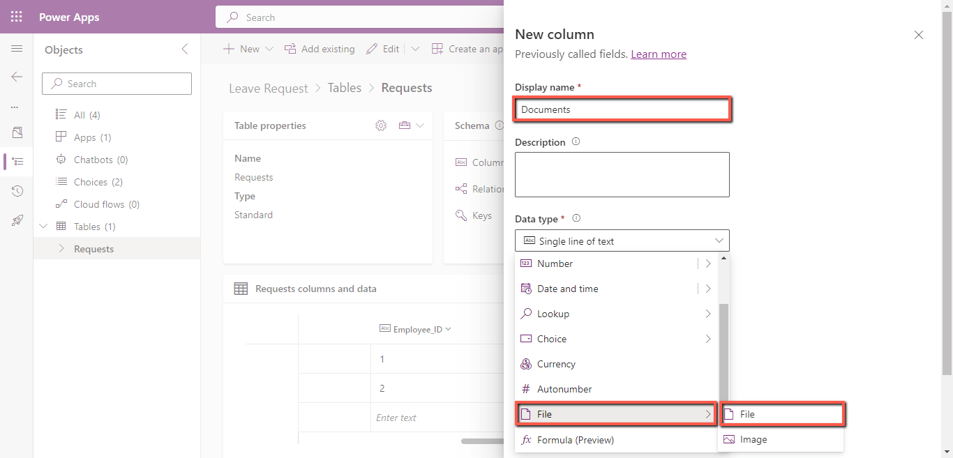Open Relationships link in Schema
The height and width of the screenshot is (458, 953).
[479, 189]
